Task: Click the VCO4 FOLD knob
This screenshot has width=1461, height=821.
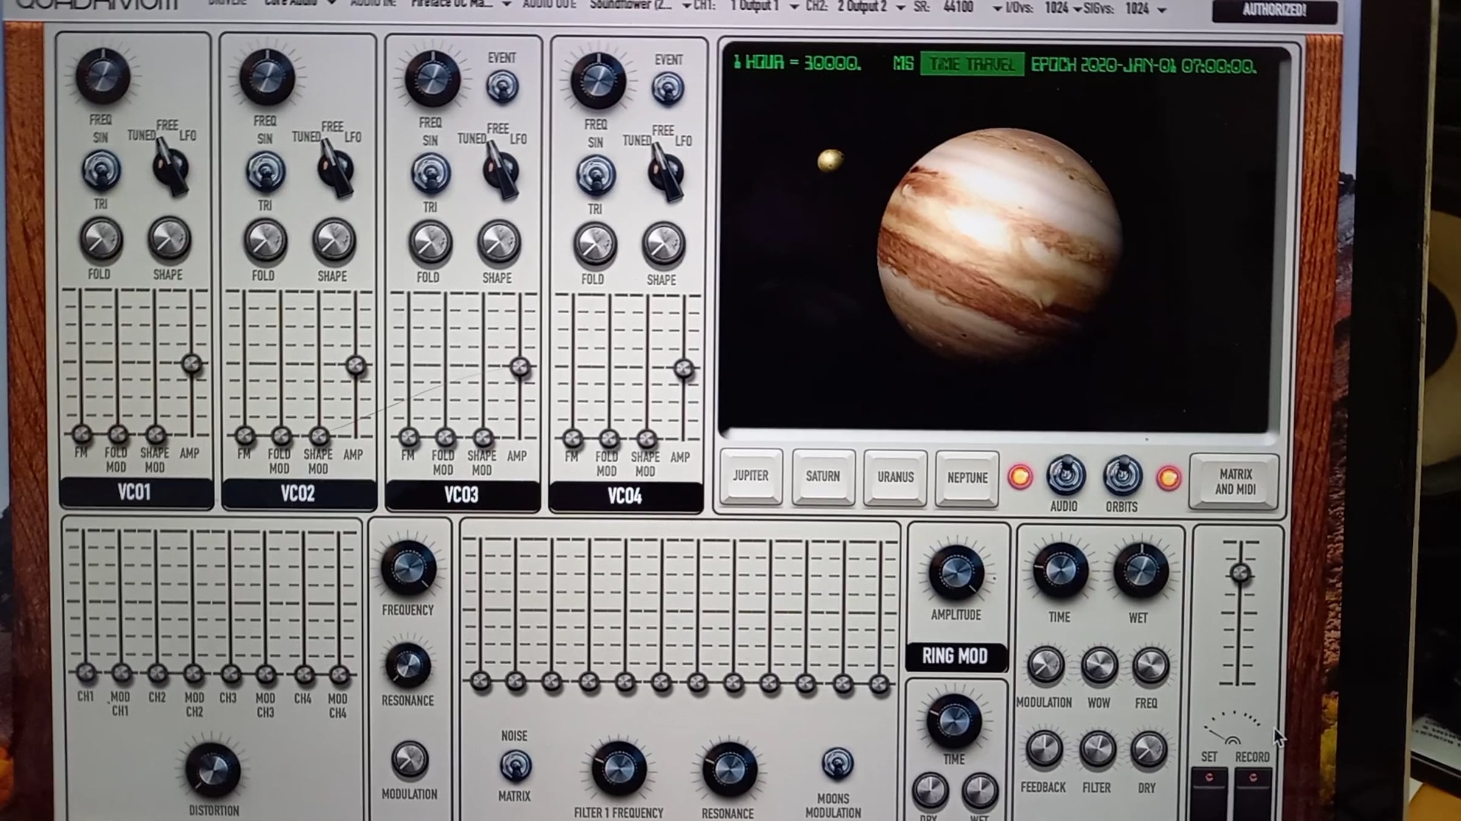Action: tap(595, 244)
